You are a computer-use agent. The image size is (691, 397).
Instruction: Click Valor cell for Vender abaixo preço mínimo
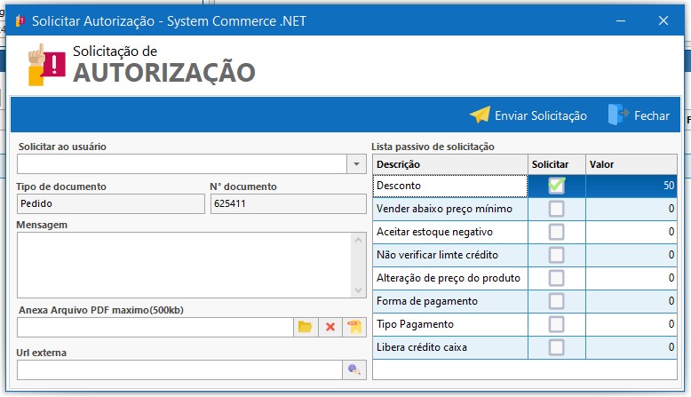(631, 209)
